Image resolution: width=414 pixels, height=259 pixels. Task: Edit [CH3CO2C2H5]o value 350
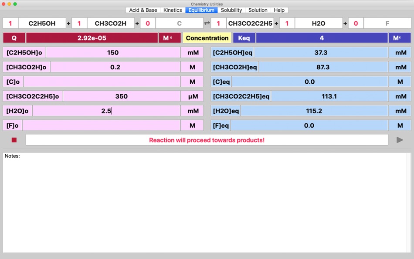pos(122,96)
